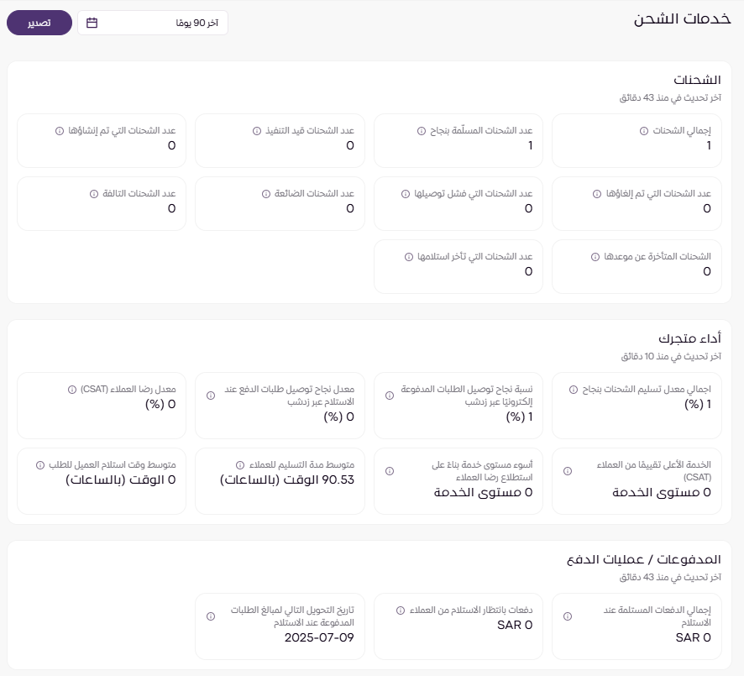Show info for عدد الشحنات التي تم إنشاؤها
Screen dimensions: 744x676
point(59,131)
